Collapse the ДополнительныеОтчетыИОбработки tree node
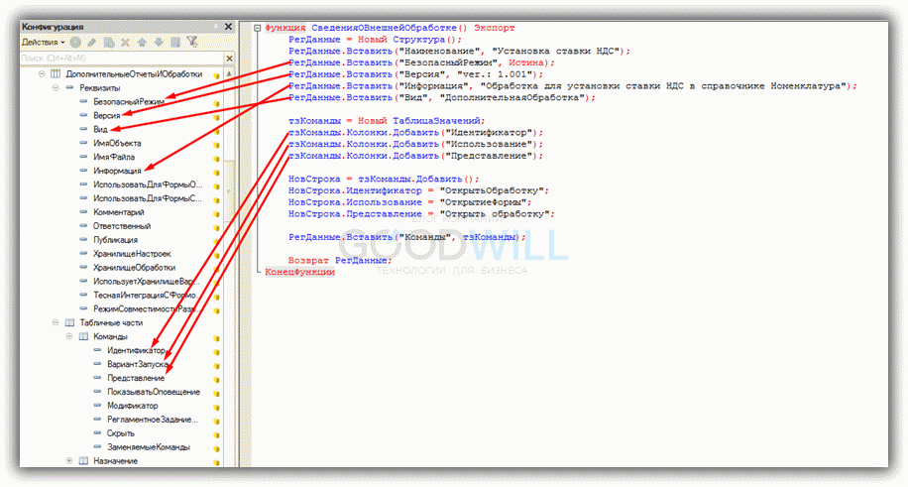Screen dimensions: 908x487 point(41,74)
